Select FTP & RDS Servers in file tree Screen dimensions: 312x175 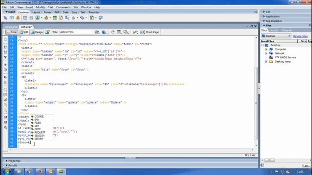285,57
